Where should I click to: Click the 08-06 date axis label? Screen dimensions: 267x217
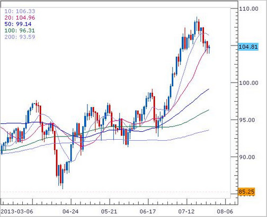pos(225,211)
